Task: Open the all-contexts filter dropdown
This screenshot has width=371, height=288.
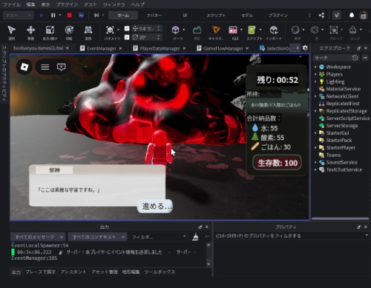Action: click(x=98, y=237)
